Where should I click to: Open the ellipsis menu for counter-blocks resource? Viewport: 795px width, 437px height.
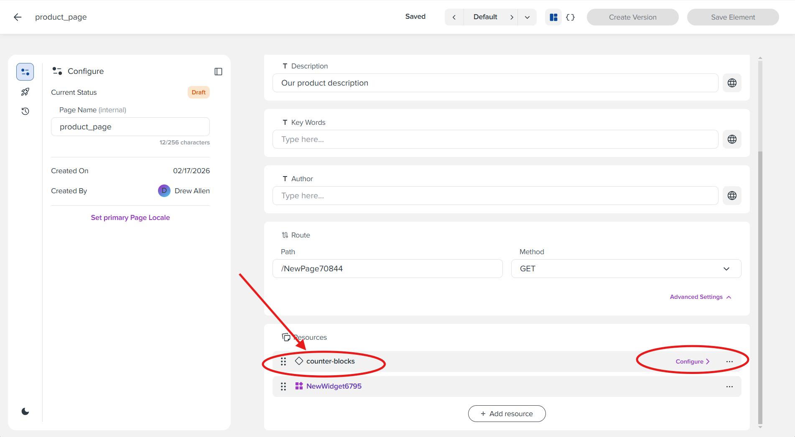pos(730,361)
